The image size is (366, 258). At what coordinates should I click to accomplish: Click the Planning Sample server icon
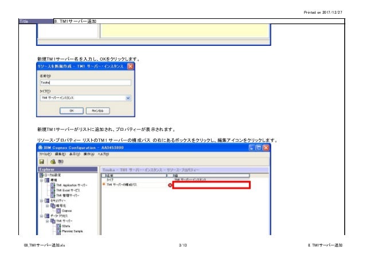[x=59, y=231]
